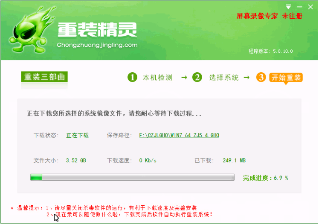
Task: Click the file size 3.52 GB value
Action: [x=76, y=160]
